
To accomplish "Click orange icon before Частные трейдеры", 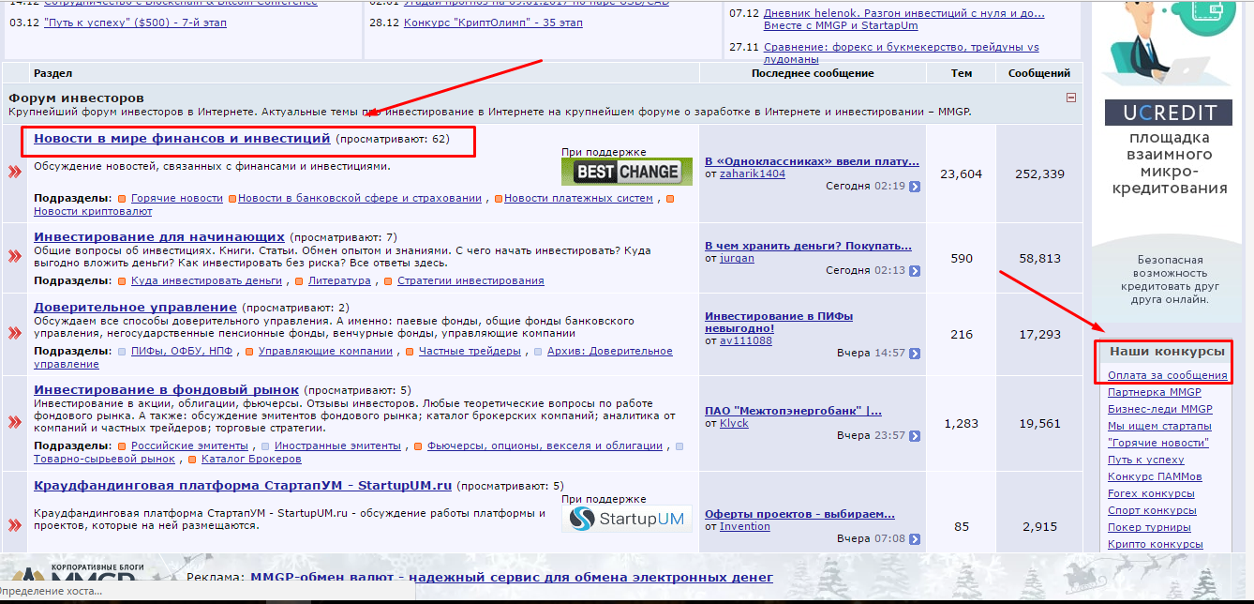I will tap(410, 352).
